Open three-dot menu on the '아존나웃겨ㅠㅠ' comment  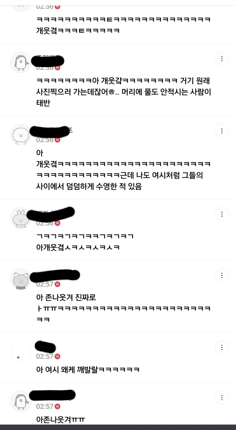[x=222, y=398]
